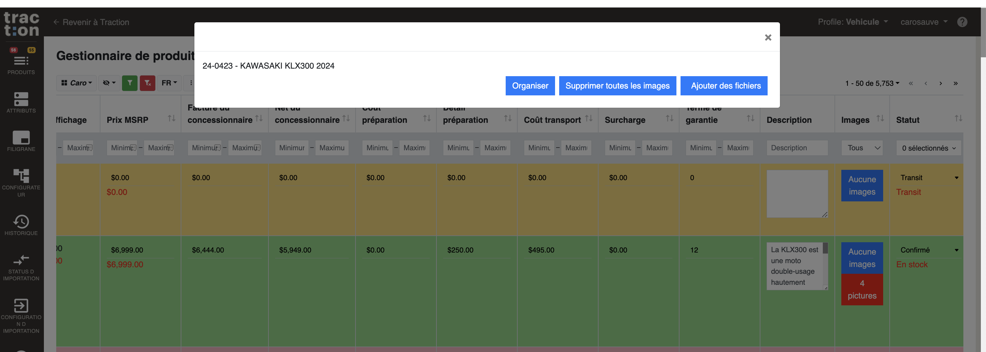Sort by Images column
986x352 pixels.
pyautogui.click(x=880, y=118)
